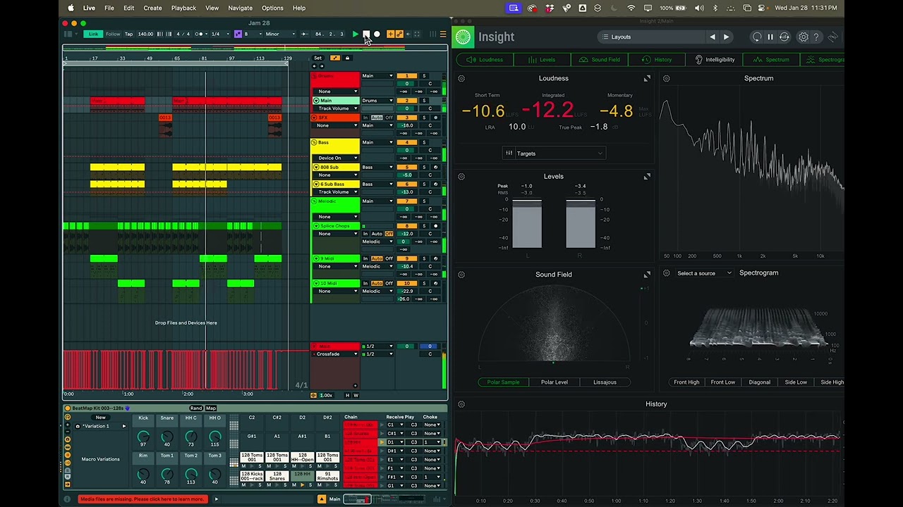Select the 91 Rimshots drum pad
The image size is (903, 507).
327,477
